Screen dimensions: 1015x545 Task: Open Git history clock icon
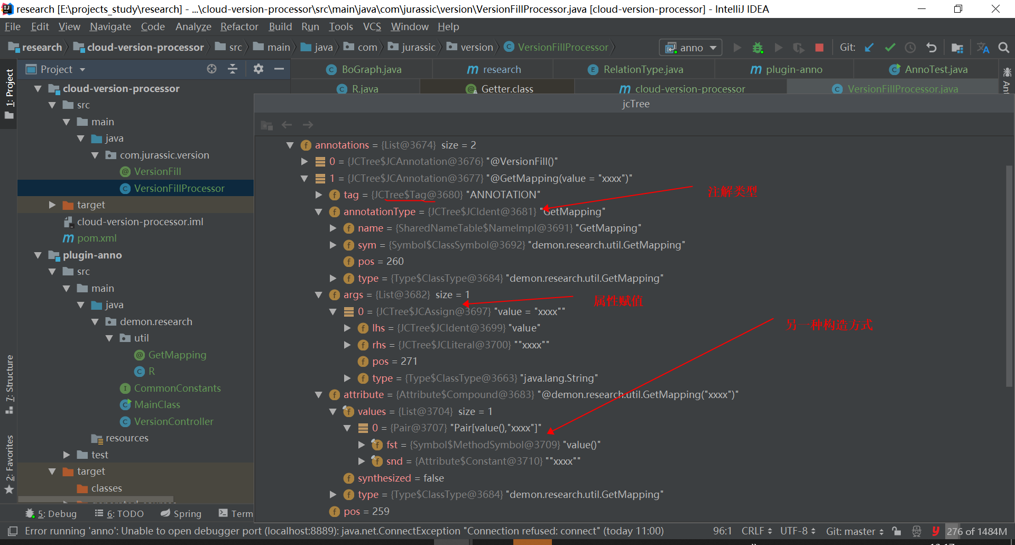pyautogui.click(x=910, y=48)
